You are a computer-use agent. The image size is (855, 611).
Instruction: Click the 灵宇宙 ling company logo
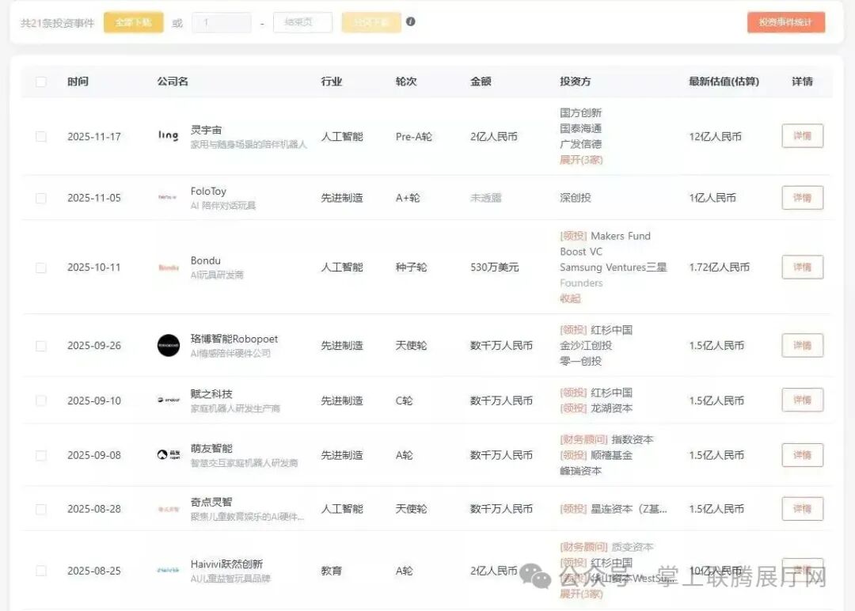169,135
